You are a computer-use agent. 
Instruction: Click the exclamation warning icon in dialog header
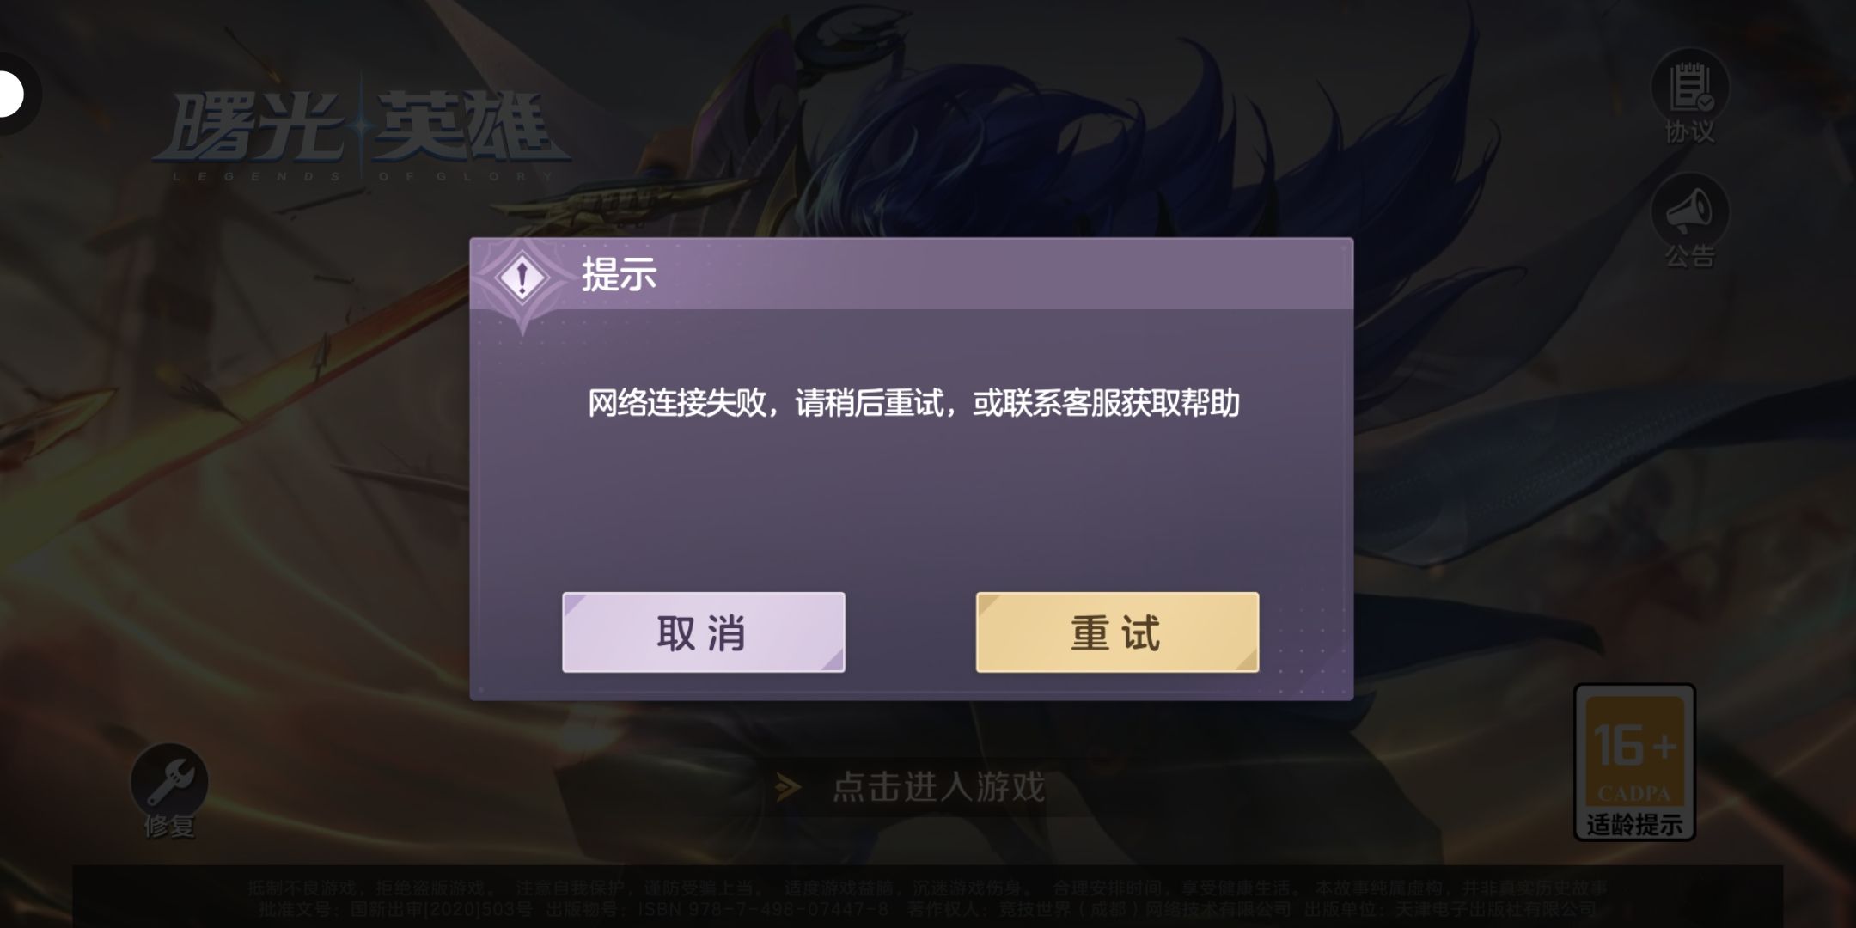coord(522,278)
